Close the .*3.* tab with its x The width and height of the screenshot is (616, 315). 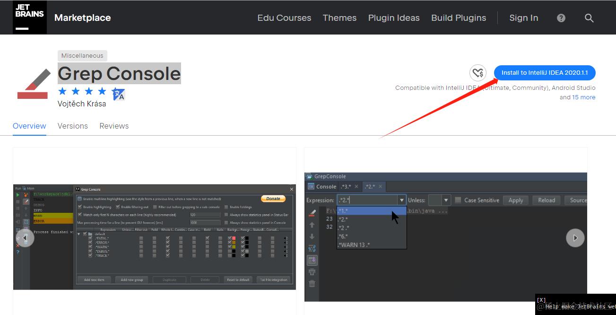coord(356,186)
